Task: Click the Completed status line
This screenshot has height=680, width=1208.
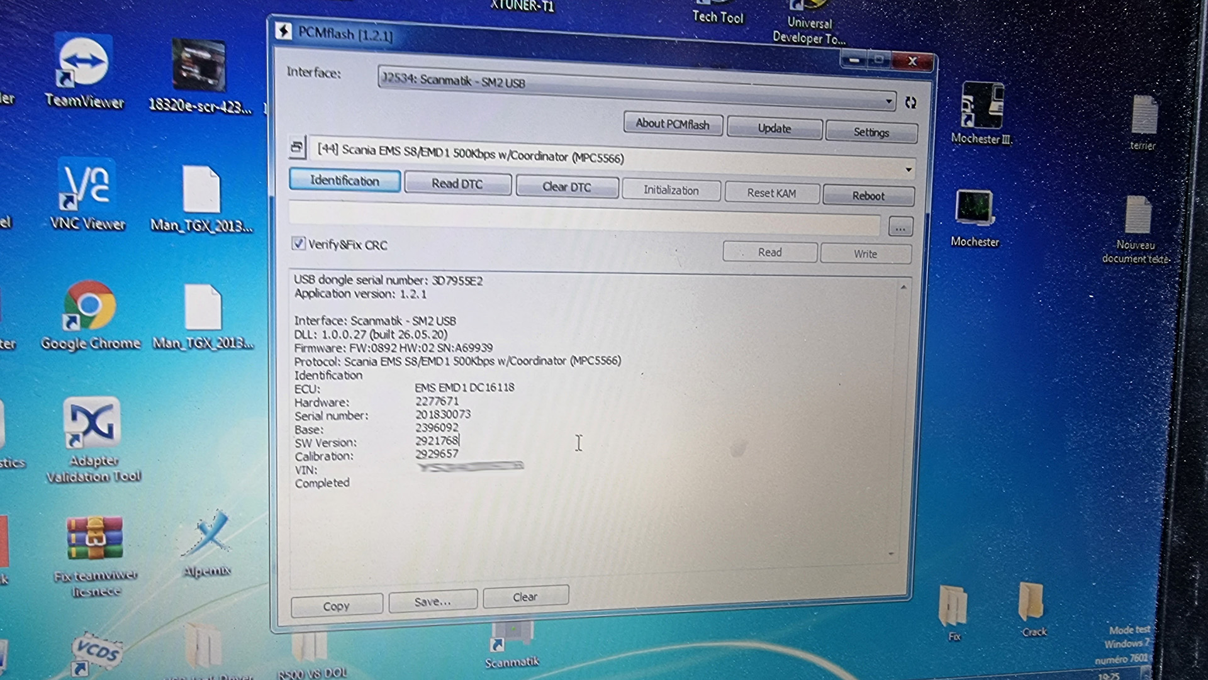Action: [x=322, y=482]
